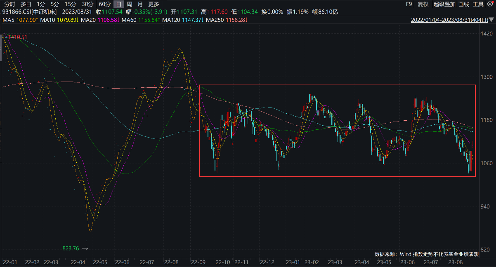Viewport: 496px width, 267px height.
Task: Open the 更多 more periods menu
Action: pyautogui.click(x=154, y=4)
